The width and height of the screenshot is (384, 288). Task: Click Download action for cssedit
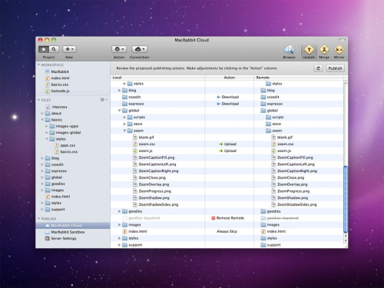click(228, 97)
